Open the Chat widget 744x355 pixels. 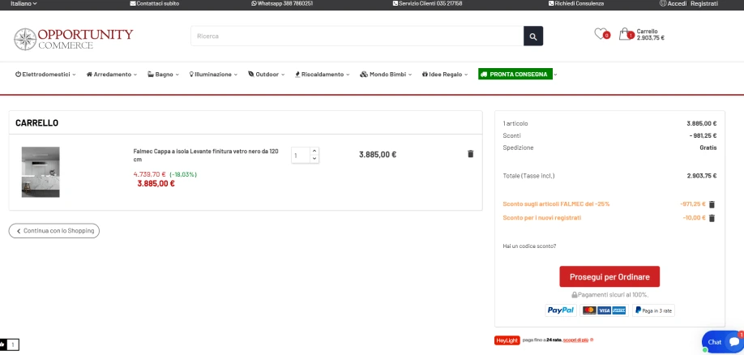pyautogui.click(x=723, y=342)
